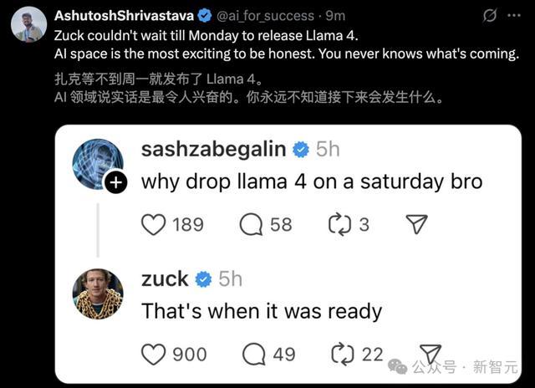The image size is (535, 388).
Task: Click the verified badge next to zuck
Action: click(203, 279)
